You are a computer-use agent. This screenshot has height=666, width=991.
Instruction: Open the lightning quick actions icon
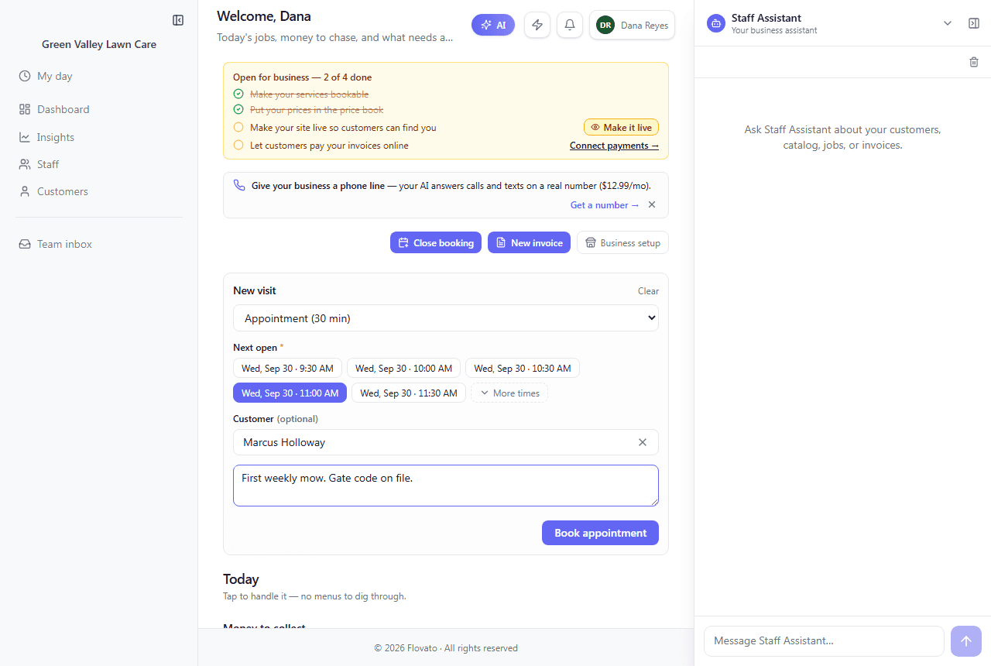coord(537,25)
